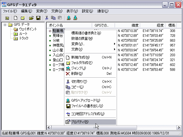Select トラック in the tree
The image size is (183, 137).
tap(23, 38)
